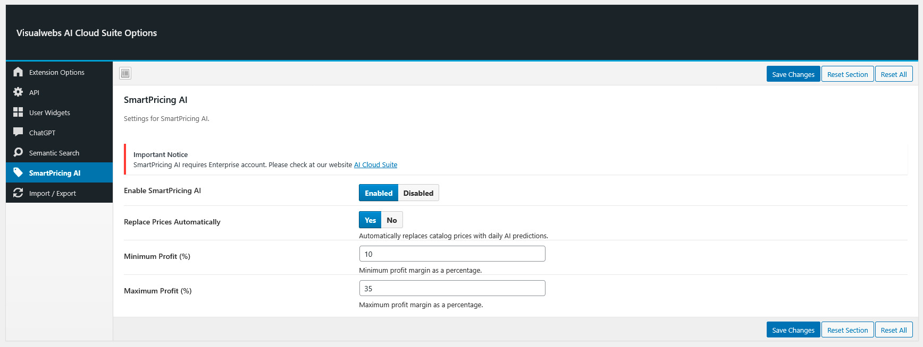The image size is (923, 347).
Task: Click the bottom Save Changes button
Action: click(793, 330)
